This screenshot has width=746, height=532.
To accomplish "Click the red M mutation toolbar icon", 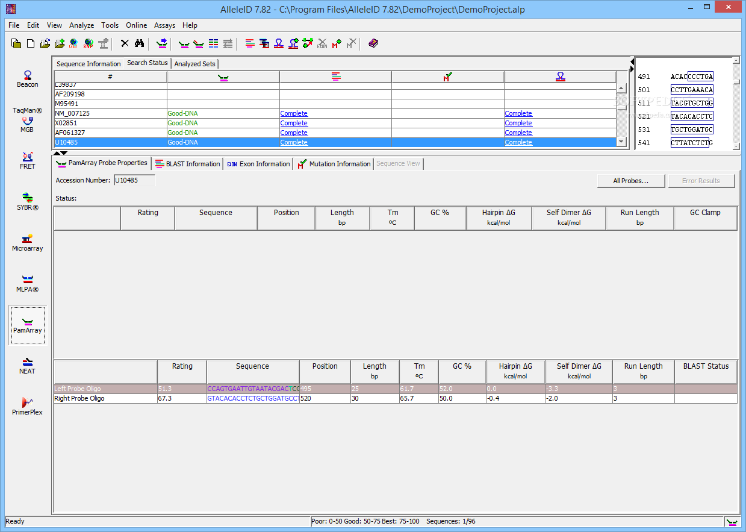I will (337, 43).
